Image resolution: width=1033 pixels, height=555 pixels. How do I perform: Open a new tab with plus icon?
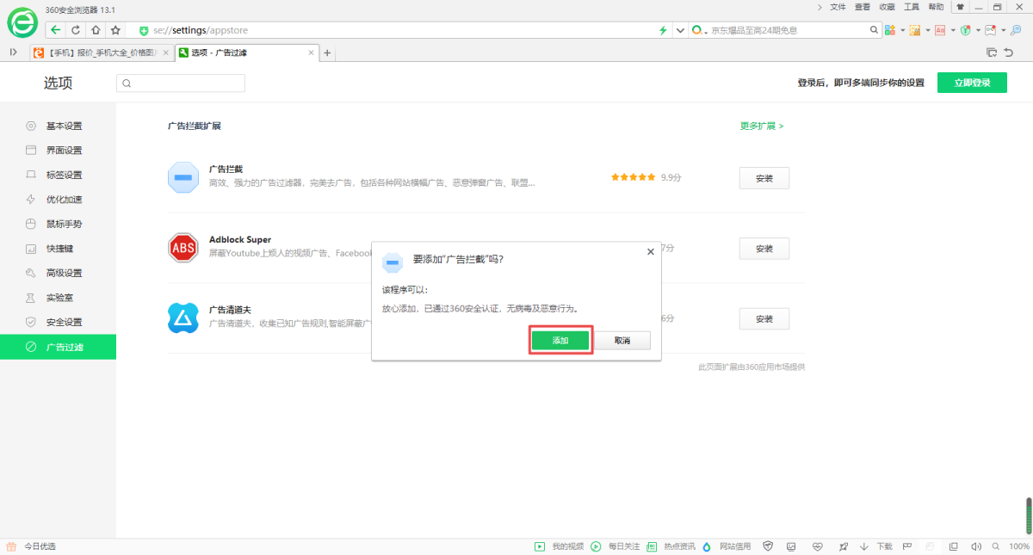(x=327, y=52)
